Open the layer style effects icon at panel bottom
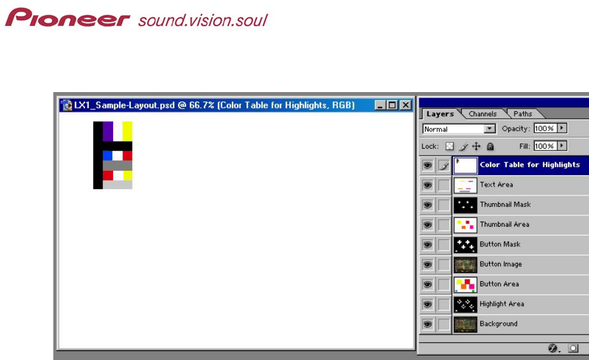This screenshot has height=360, width=589. click(553, 348)
